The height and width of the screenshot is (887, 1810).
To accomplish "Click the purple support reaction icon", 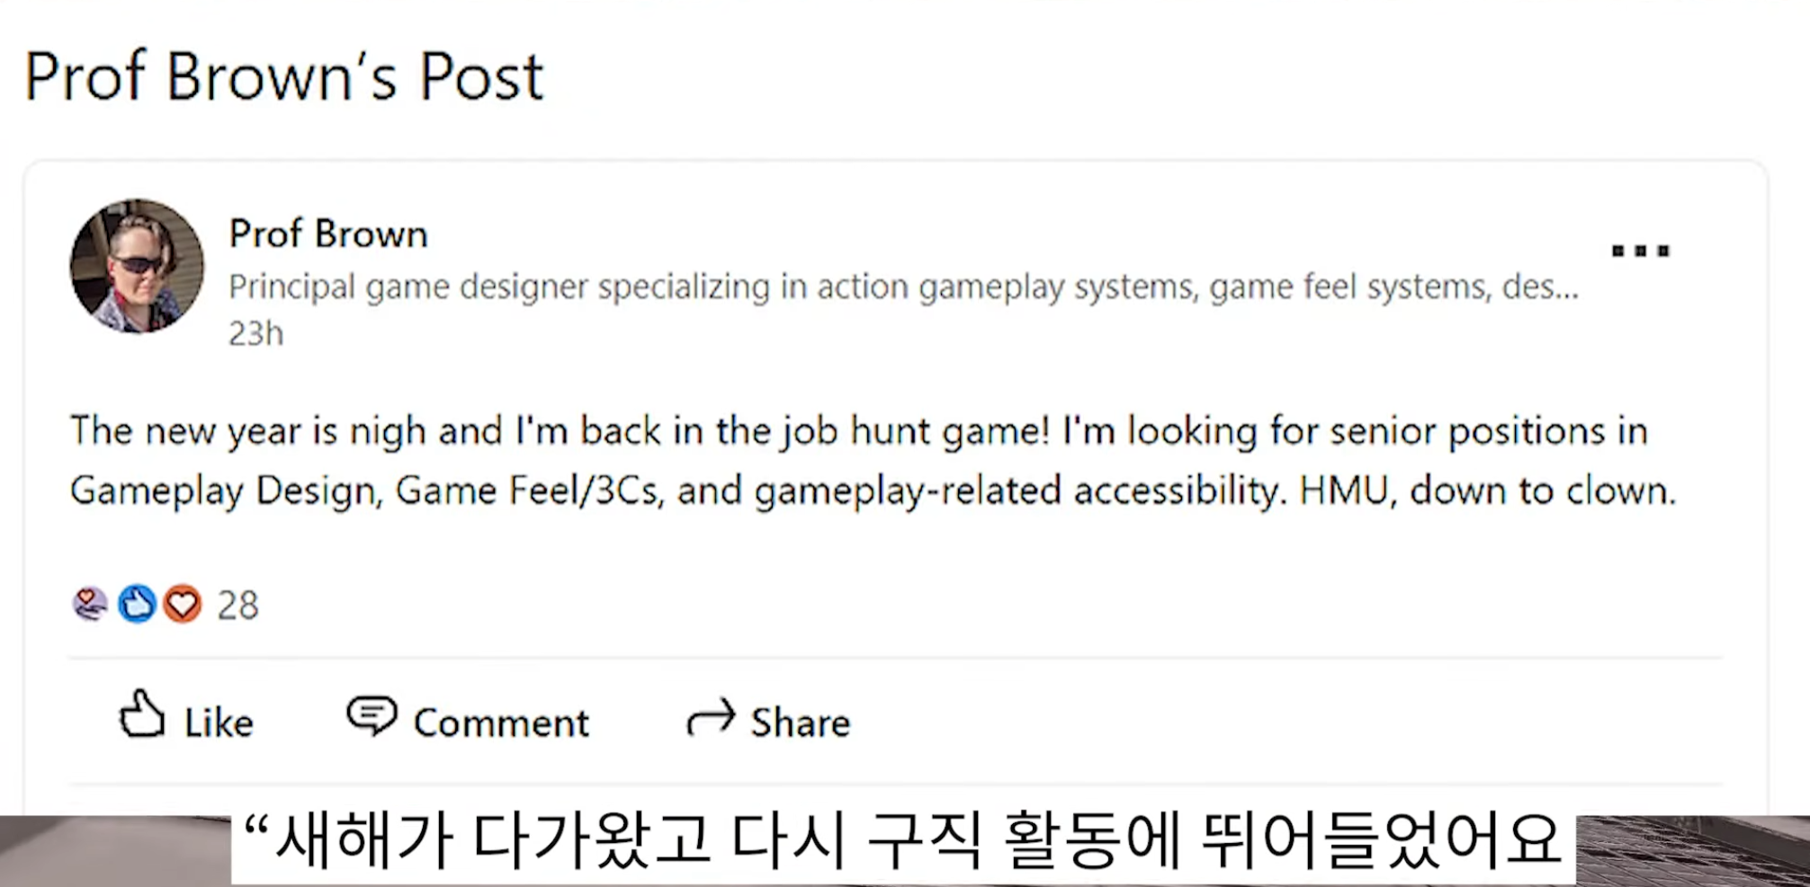I will 90,604.
